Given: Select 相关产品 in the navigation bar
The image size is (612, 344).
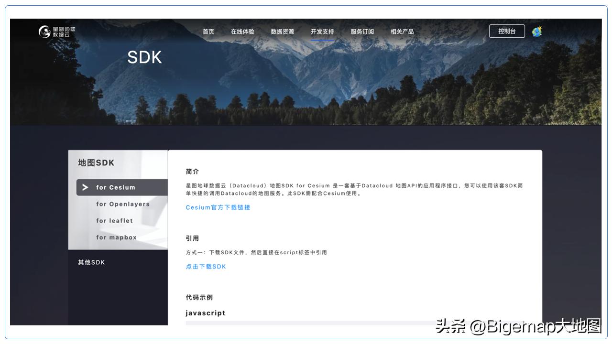Looking at the screenshot, I should [402, 31].
